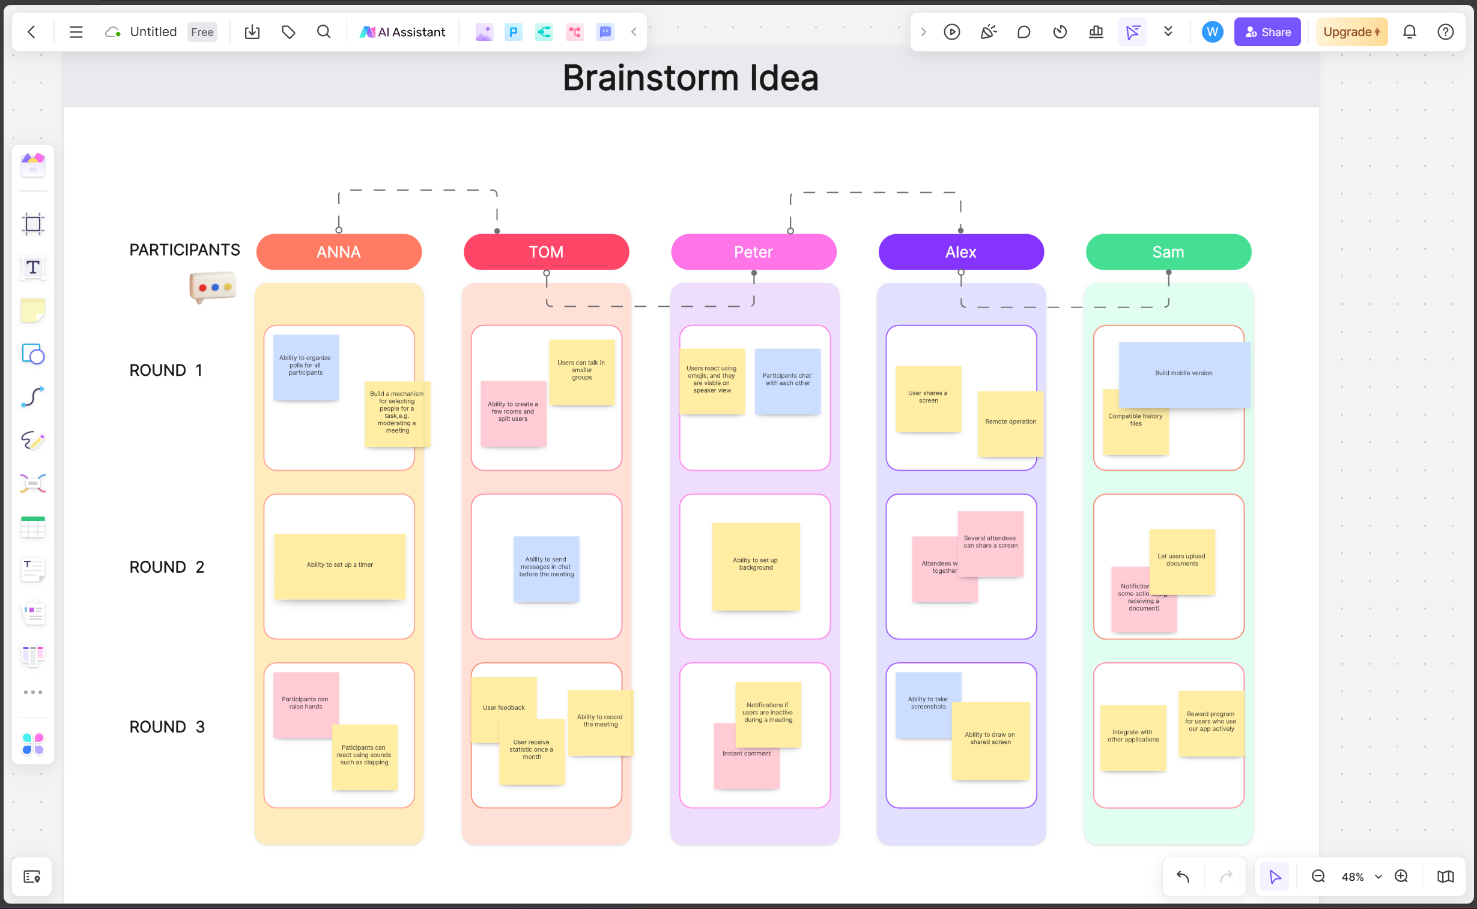This screenshot has width=1477, height=909.
Task: Click the green color swatch on Sam label
Action: point(1168,251)
